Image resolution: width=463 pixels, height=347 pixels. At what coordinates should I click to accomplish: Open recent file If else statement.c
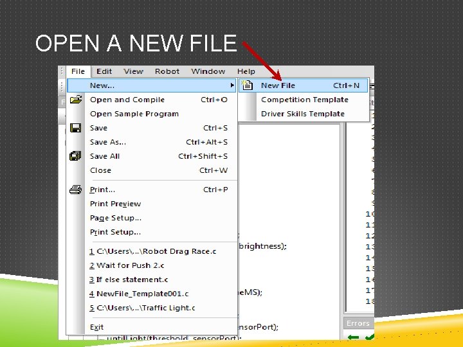152,280
